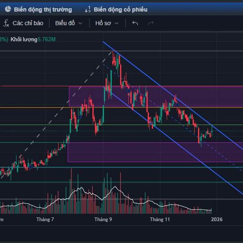The image size is (243, 243).
Task: Click the Khối lượng 5.762M volume label
Action: point(33,39)
